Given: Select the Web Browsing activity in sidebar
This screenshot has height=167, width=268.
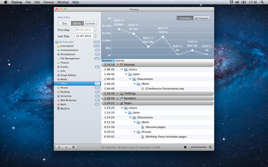Looking at the screenshot, I should tap(68, 100).
